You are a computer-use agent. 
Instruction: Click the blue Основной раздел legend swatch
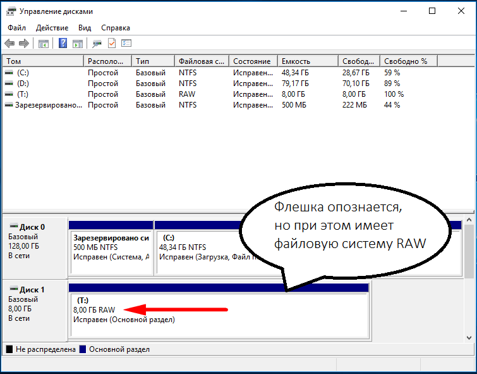pyautogui.click(x=83, y=349)
